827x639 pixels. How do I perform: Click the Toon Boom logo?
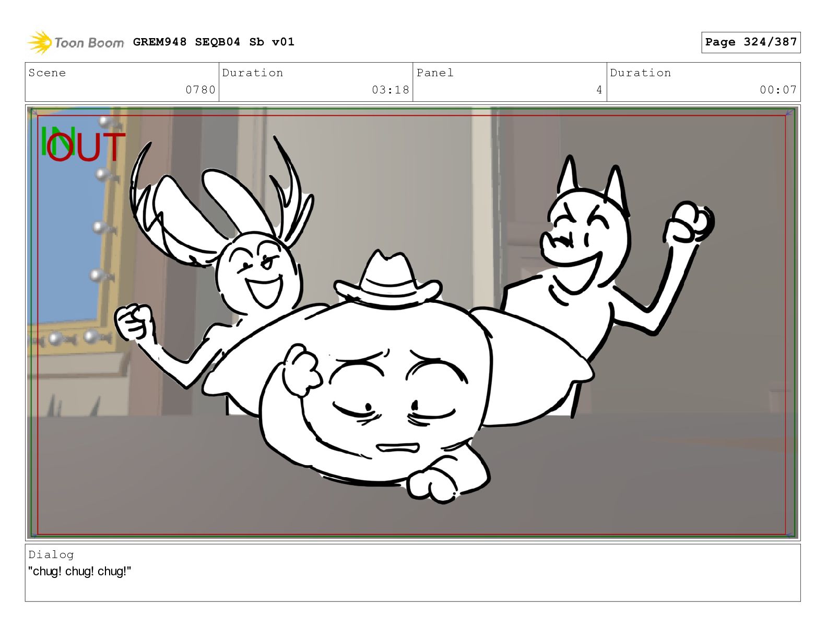coord(76,42)
